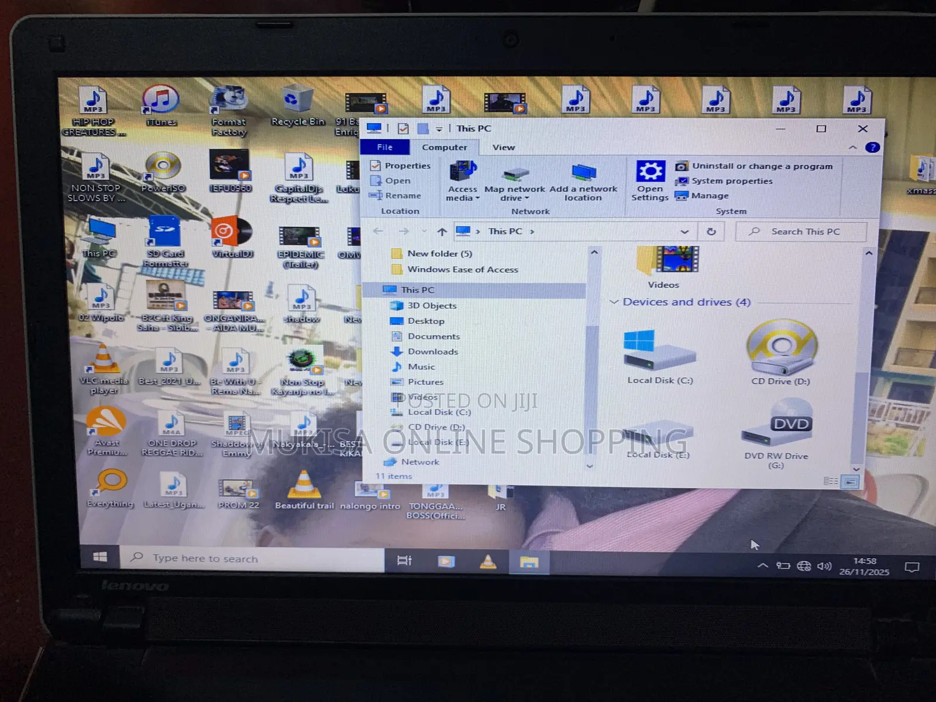Switch to details view button
The image size is (936, 702).
point(831,481)
